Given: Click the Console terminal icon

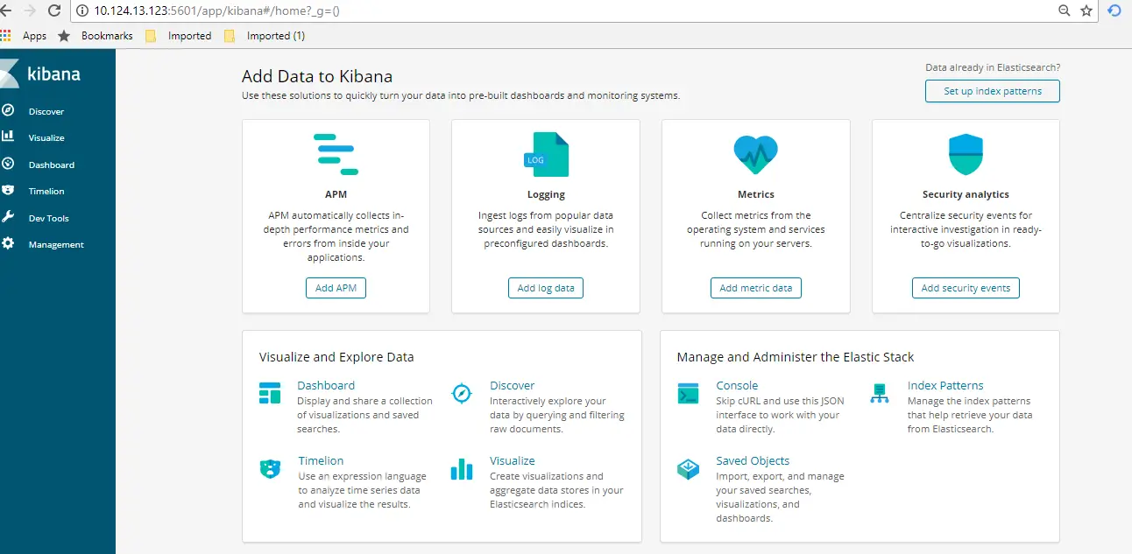Looking at the screenshot, I should tap(689, 393).
